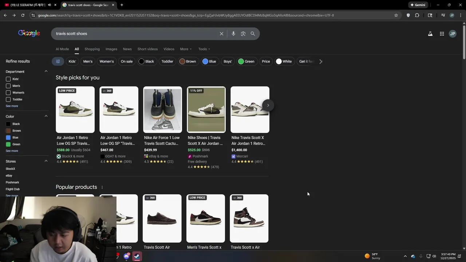Apply the White color chip
Screen dimensions: 466x262
pyautogui.click(x=284, y=61)
